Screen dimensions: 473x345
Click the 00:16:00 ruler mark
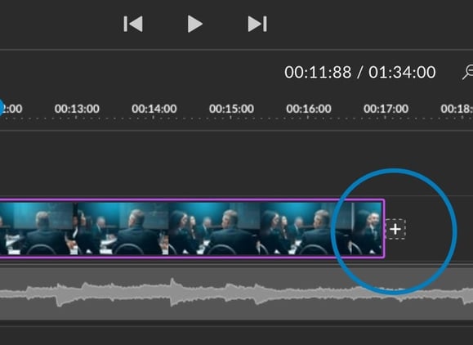click(x=309, y=109)
